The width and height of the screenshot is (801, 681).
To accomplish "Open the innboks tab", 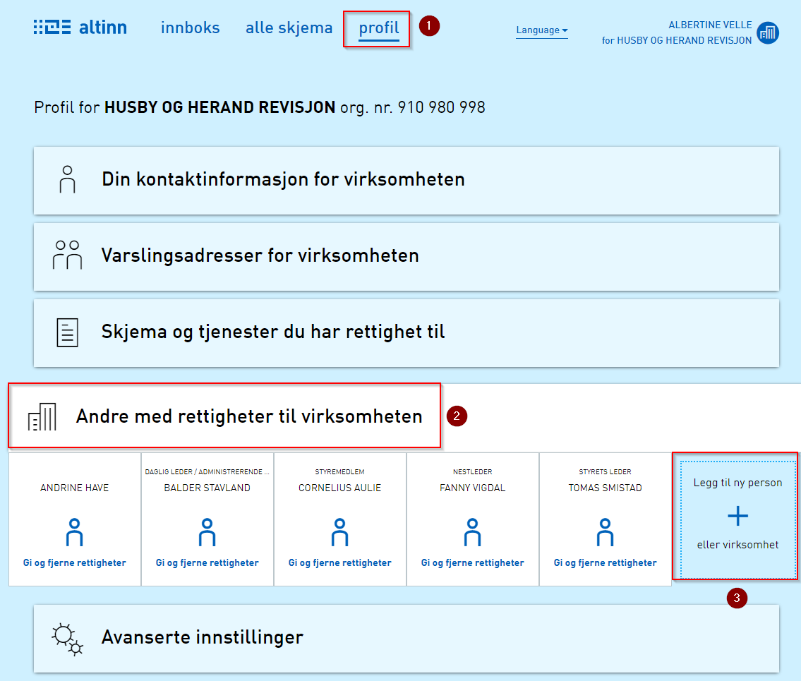I will (190, 28).
